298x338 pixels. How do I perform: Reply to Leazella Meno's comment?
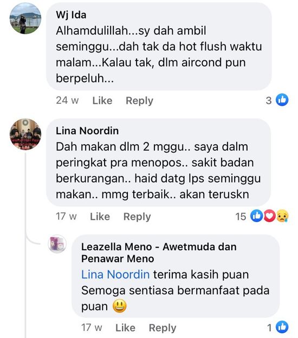click(163, 328)
